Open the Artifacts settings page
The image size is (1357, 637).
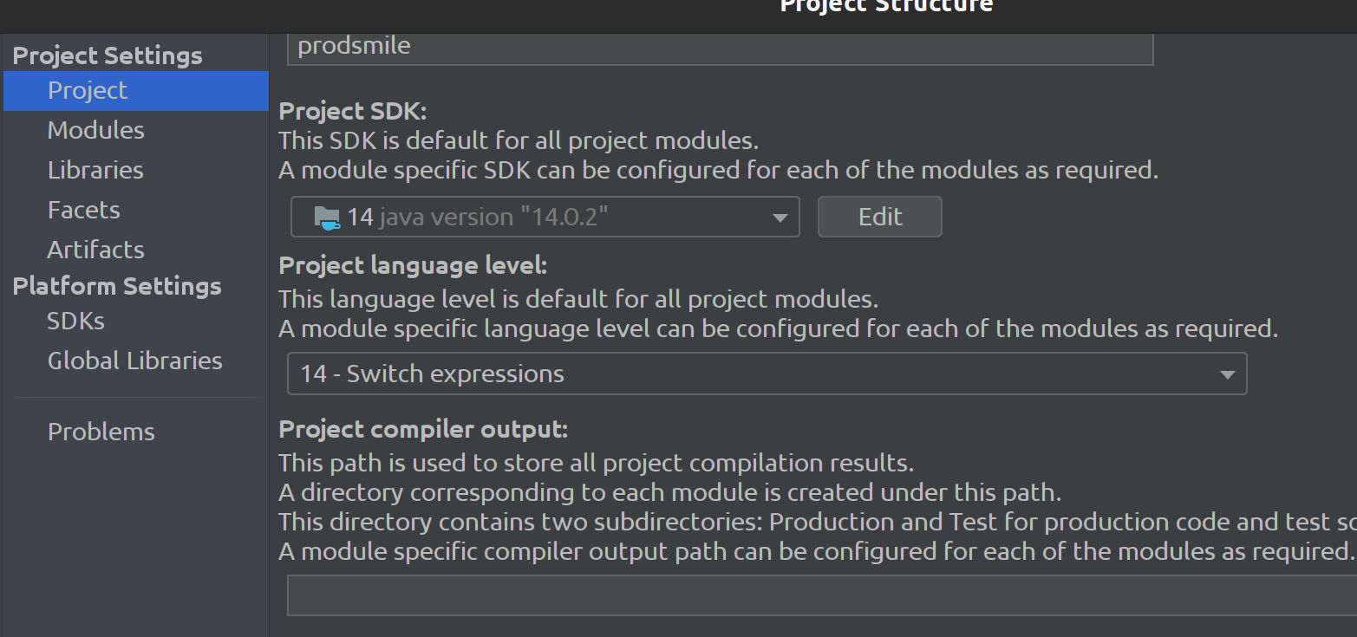pyautogui.click(x=95, y=250)
